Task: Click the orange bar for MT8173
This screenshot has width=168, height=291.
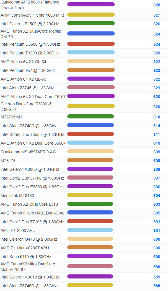Action: coord(90,160)
